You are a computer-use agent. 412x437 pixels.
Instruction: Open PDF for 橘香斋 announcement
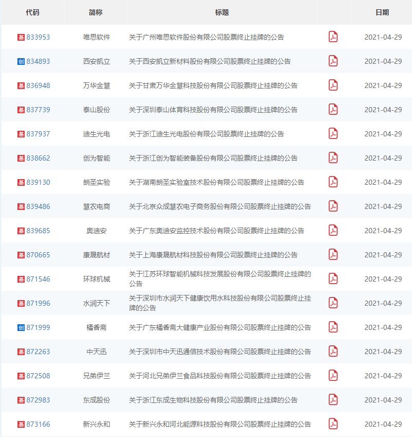pyautogui.click(x=333, y=327)
